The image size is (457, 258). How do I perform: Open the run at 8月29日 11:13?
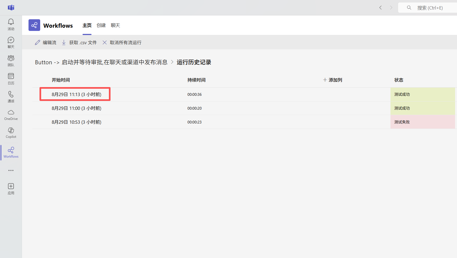pos(77,94)
